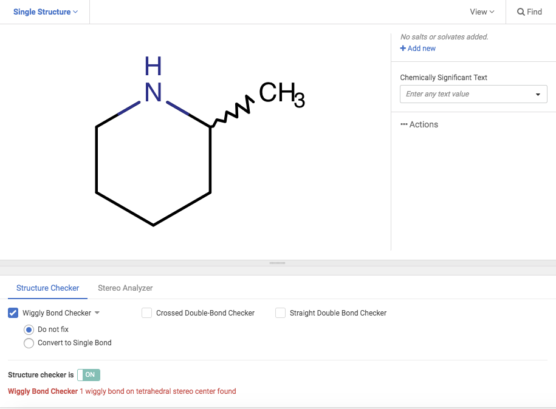Click the Find search icon
Image resolution: width=556 pixels, height=409 pixels.
click(521, 12)
